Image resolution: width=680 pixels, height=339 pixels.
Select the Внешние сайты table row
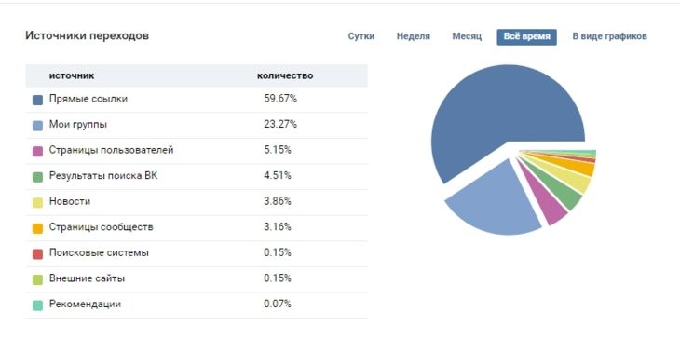click(197, 278)
